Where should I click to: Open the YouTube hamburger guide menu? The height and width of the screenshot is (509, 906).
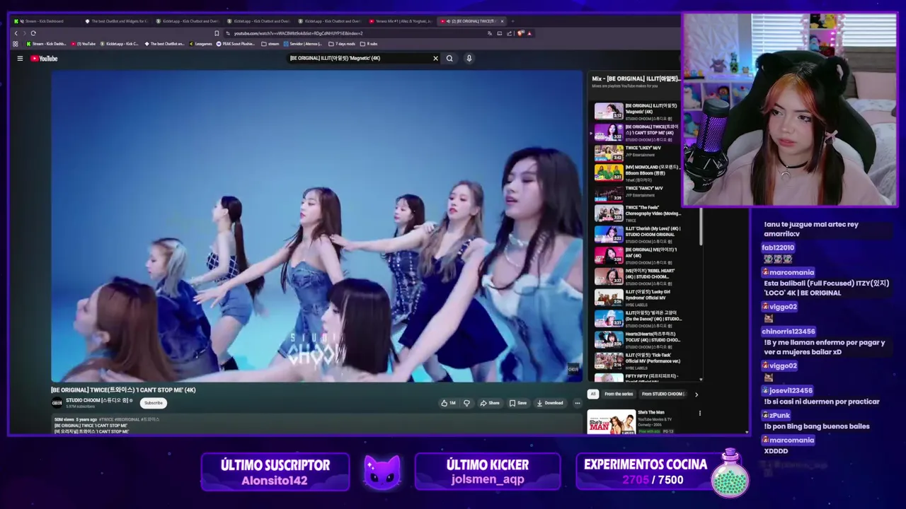coord(20,59)
